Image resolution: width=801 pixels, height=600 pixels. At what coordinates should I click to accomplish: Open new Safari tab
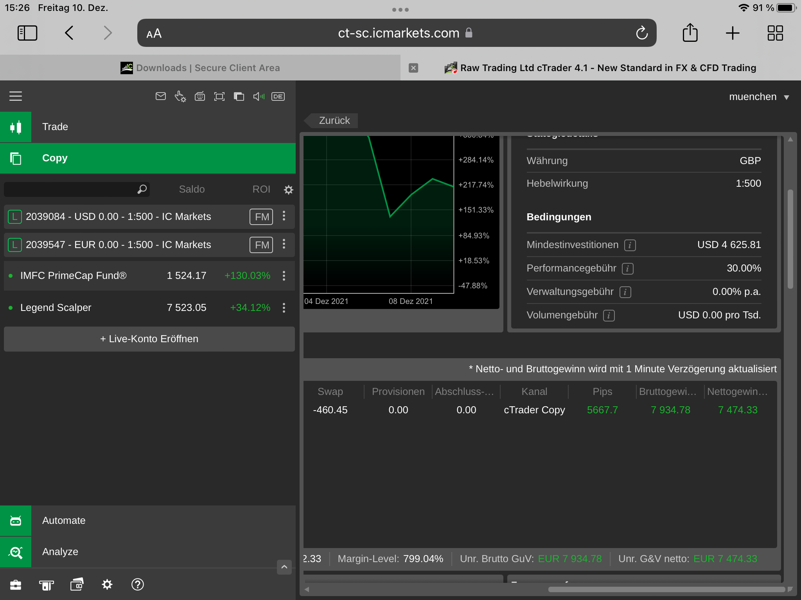coord(733,33)
